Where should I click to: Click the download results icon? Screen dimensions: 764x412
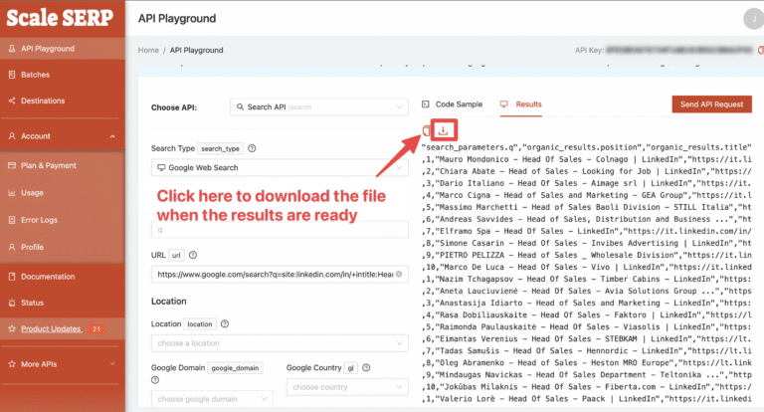(x=444, y=130)
